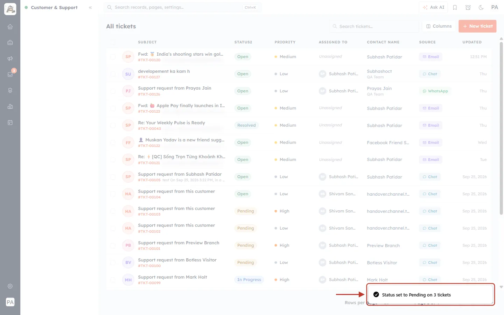Open the calendar icon in sidebar
The height and width of the screenshot is (315, 504).
(10, 122)
